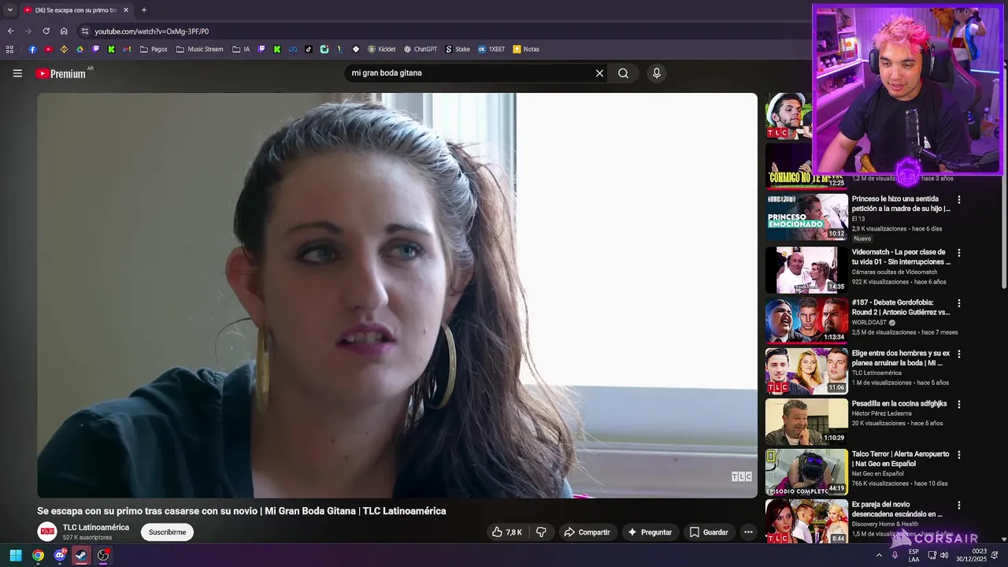Open Discord from the taskbar
This screenshot has height=567, width=1008.
[60, 555]
